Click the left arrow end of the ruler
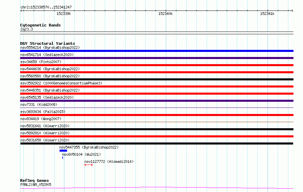Image resolution: width=303 pixels, height=192 pixels. [x=21, y=11]
